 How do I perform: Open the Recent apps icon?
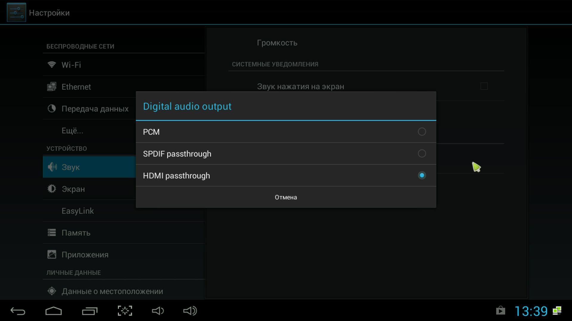90,311
